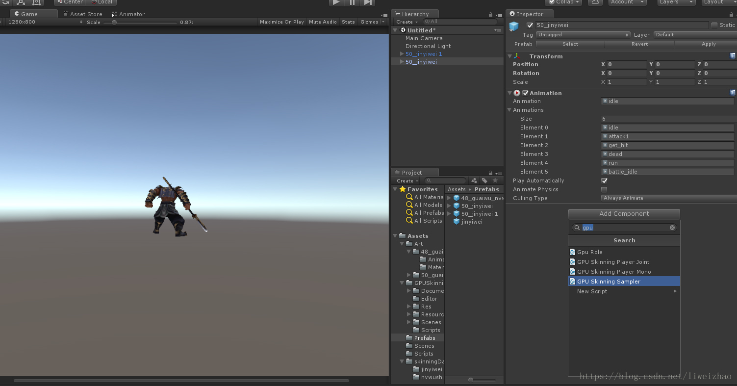Toggle the 50_jinyiwei active checkbox
Screen dimensions: 737x386
pyautogui.click(x=530, y=25)
